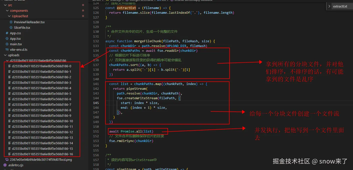Click 'start: index * size' on line 145

pyautogui.click(x=140, y=103)
